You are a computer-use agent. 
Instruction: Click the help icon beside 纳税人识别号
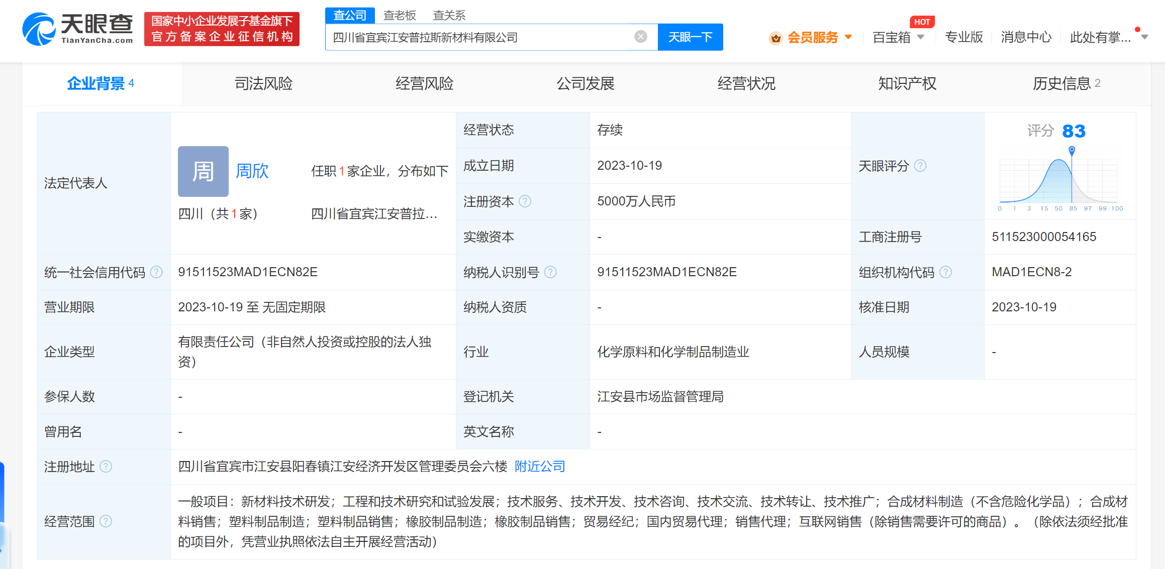click(x=551, y=272)
